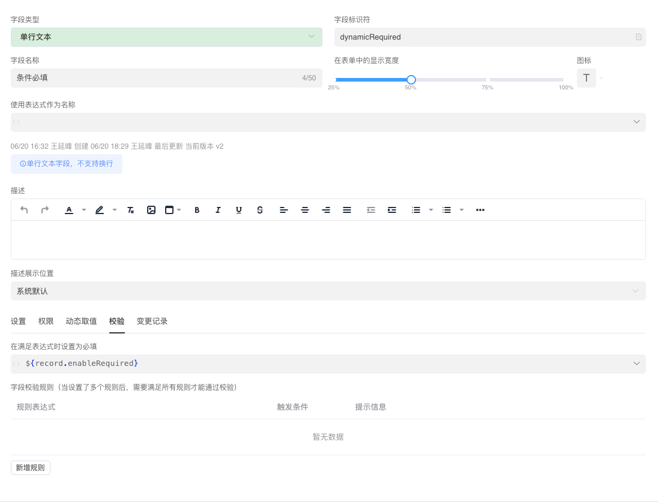Click the redo icon in the description toolbar
658x502 pixels.
point(44,210)
